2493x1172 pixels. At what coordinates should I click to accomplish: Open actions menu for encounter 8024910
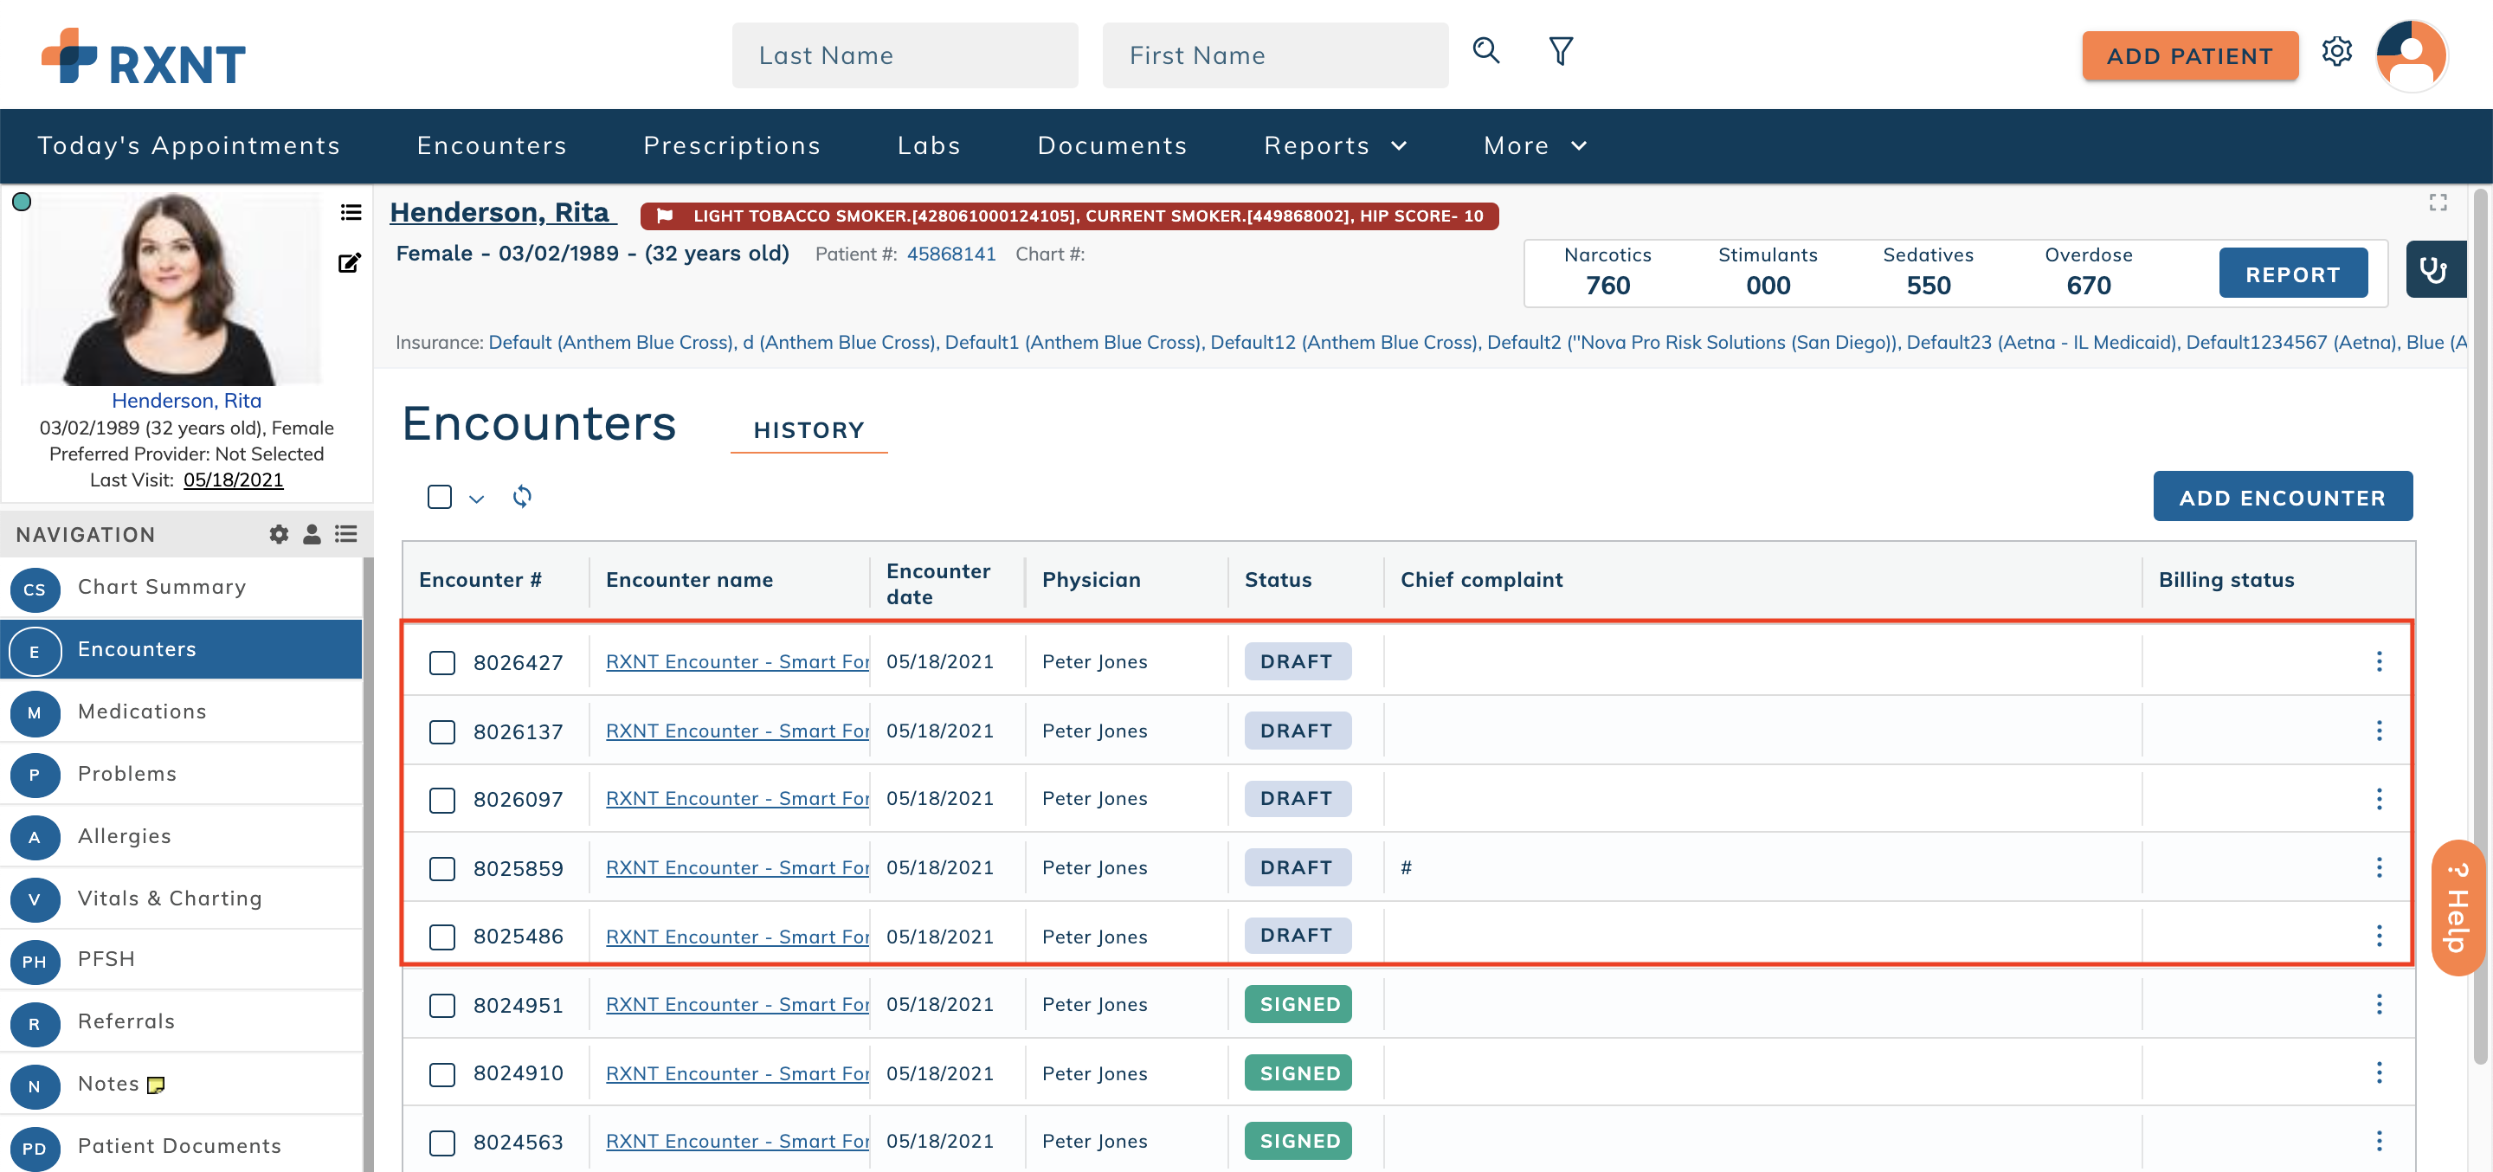[2378, 1072]
